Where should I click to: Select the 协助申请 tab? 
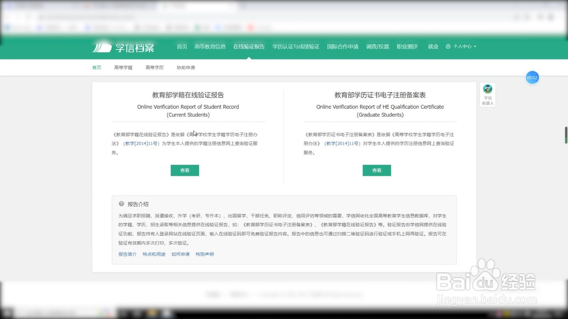(185, 67)
